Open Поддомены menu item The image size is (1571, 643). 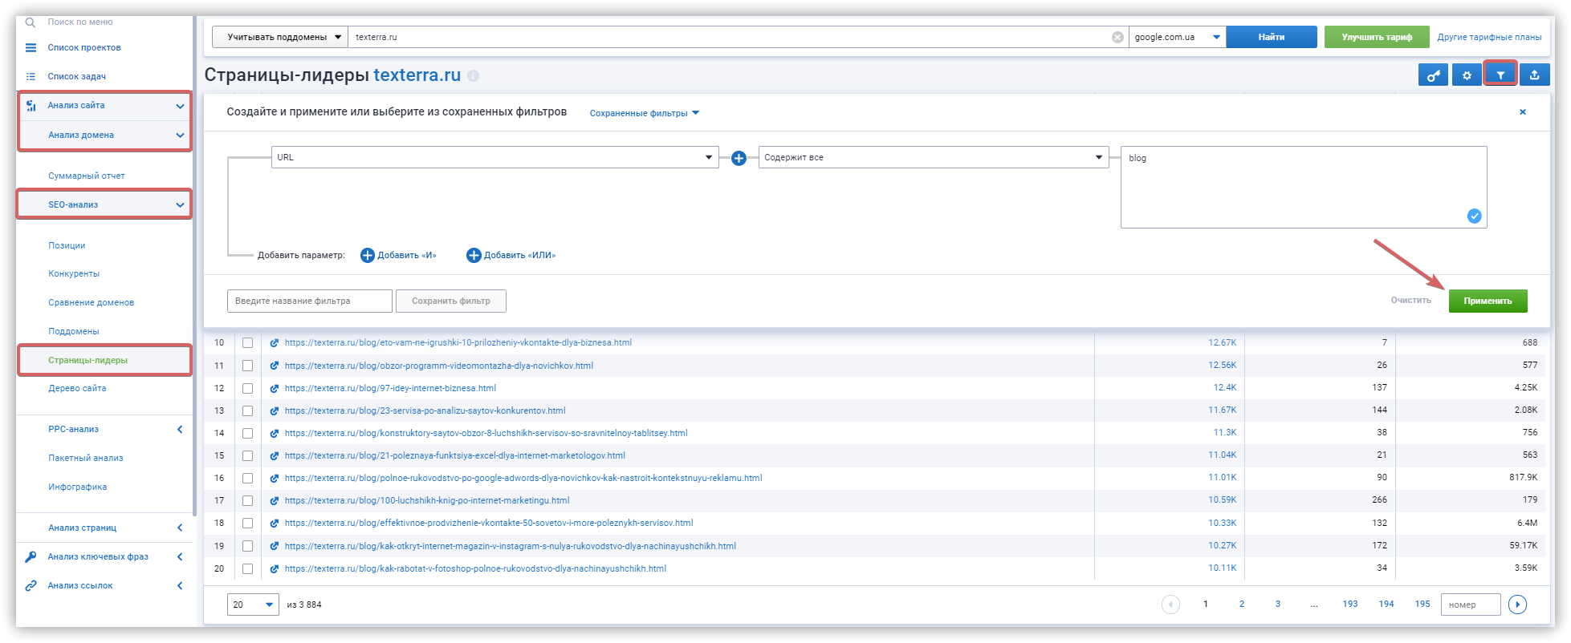click(x=74, y=332)
